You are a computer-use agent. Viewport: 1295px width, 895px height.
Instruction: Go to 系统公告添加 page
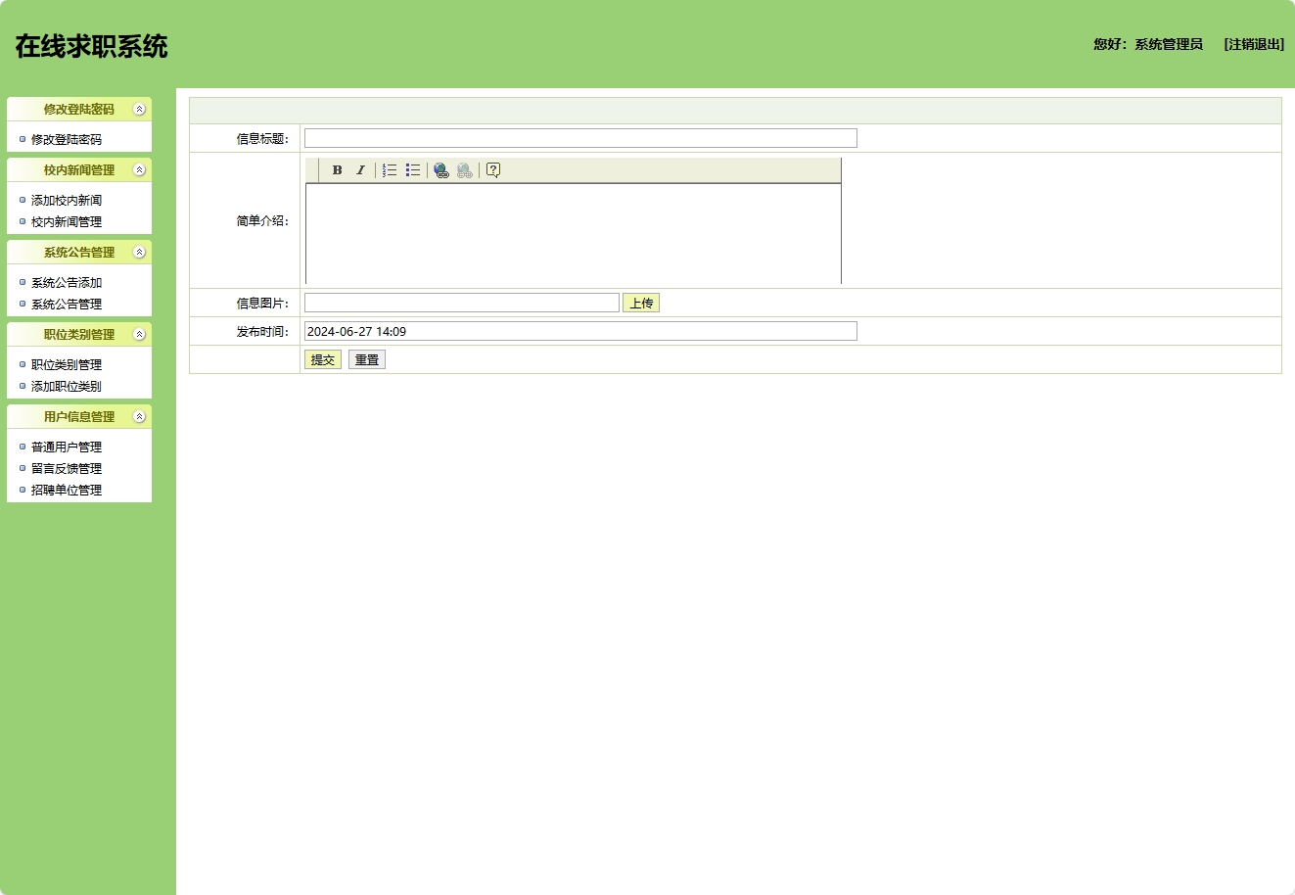(67, 283)
